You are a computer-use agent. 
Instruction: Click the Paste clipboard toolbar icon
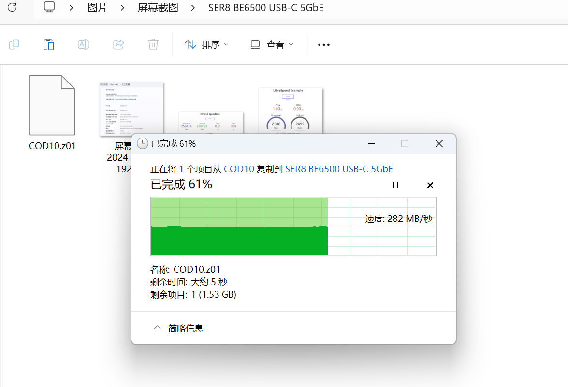[x=48, y=44]
